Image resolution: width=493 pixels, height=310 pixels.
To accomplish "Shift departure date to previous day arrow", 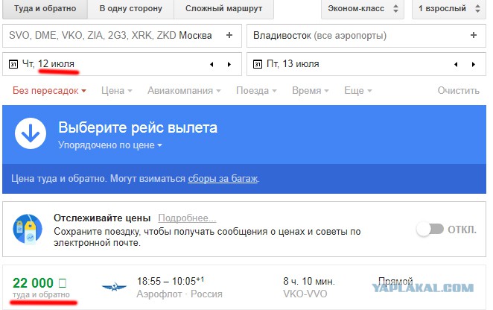I will tap(211, 65).
